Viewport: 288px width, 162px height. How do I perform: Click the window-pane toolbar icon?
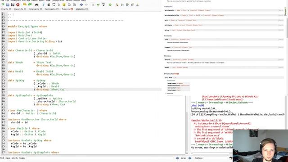point(74,4)
